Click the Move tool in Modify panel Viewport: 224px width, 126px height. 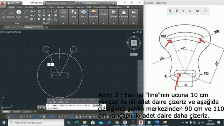click(39, 11)
